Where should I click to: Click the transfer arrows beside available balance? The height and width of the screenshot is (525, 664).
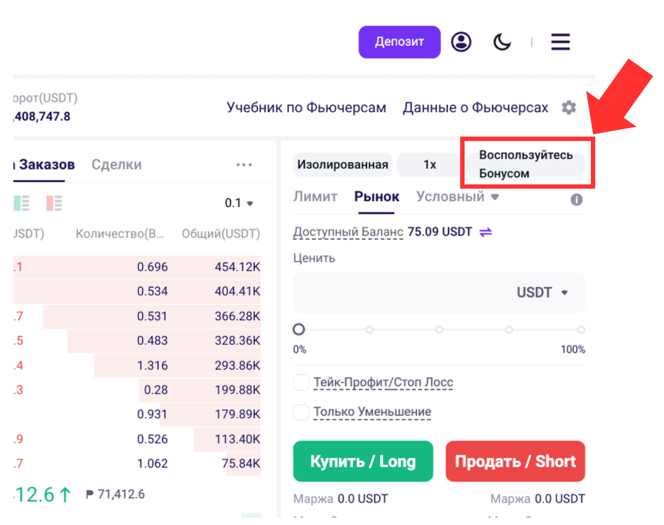tap(485, 232)
